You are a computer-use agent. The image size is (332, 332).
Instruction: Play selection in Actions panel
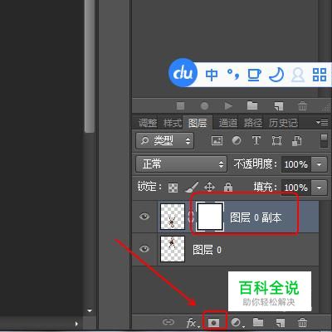tap(228, 106)
